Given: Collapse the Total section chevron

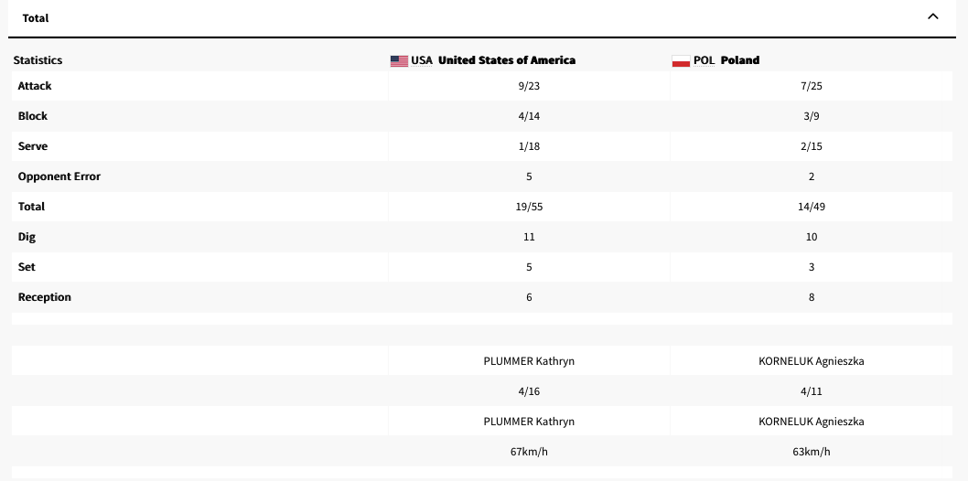Looking at the screenshot, I should tap(932, 16).
